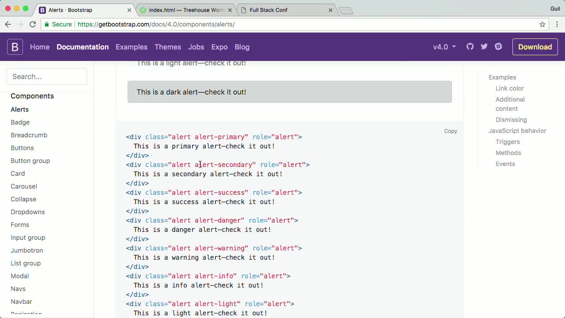
Task: Expand JavaScript behavior in the right sidebar
Action: click(517, 131)
